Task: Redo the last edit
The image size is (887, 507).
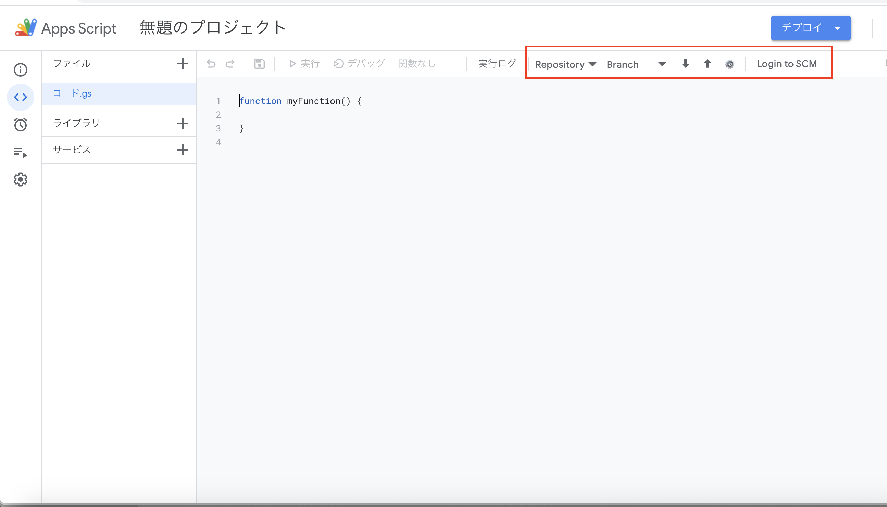Action: tap(230, 63)
